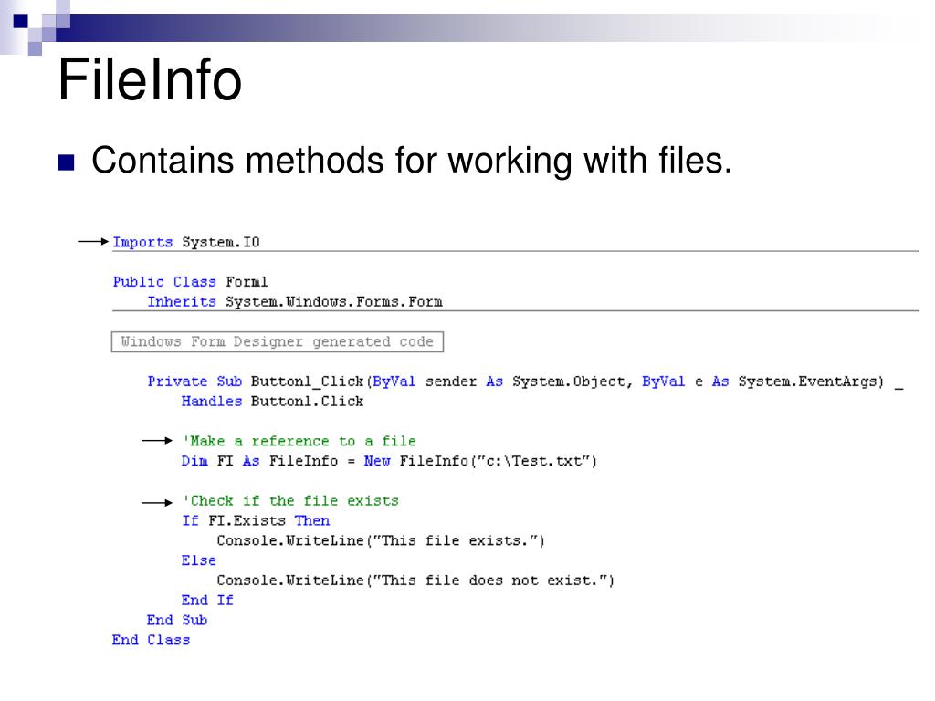The width and height of the screenshot is (935, 701).
Task: Click the WriteLine 'This file exists.' statement
Action: [381, 540]
